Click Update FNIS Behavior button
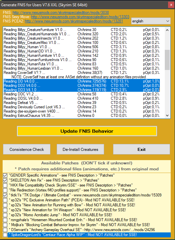 [x=87, y=131]
